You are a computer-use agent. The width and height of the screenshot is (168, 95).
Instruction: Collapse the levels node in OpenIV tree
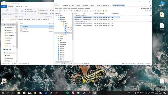(60, 21)
